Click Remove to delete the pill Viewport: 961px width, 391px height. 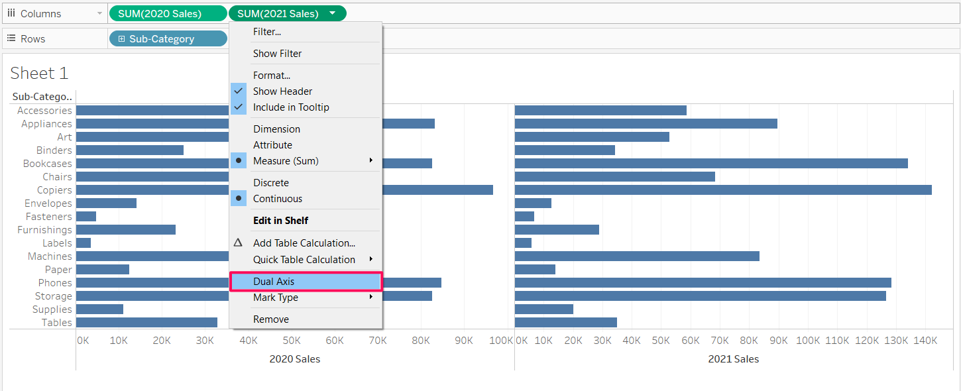pos(271,319)
